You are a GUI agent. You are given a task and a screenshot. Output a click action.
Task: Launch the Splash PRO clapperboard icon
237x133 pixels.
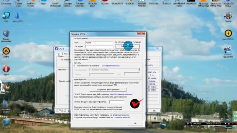tap(228, 51)
